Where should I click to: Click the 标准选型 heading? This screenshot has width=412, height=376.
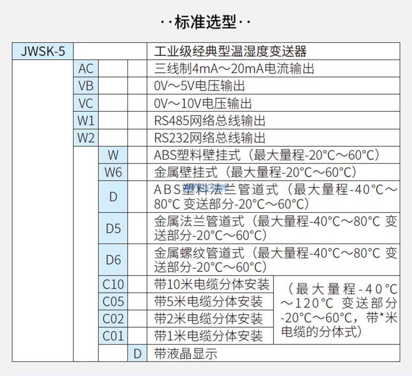coord(206,22)
